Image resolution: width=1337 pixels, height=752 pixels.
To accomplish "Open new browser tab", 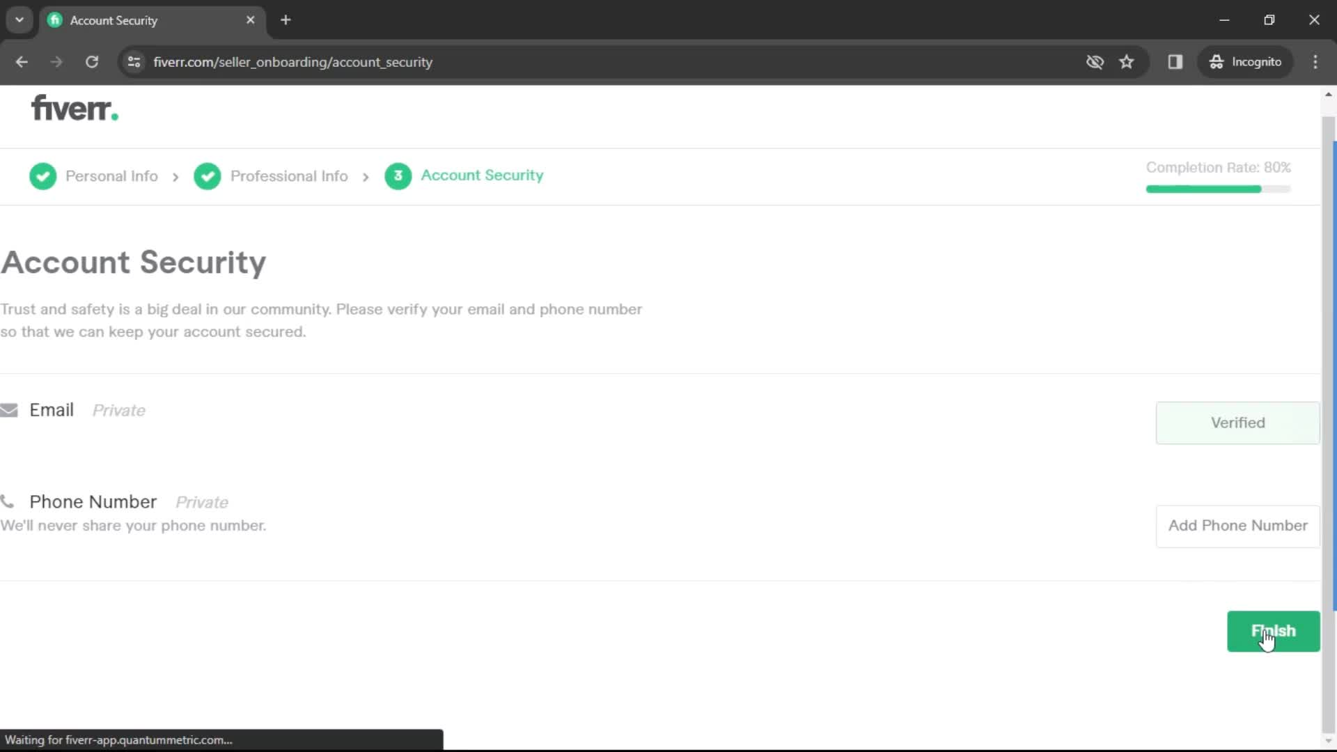I will pyautogui.click(x=285, y=20).
